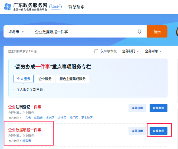Screen dimensions: 178x149
Task: Click 办事指南 for 企业注销登记一件事
Action: pos(137,108)
